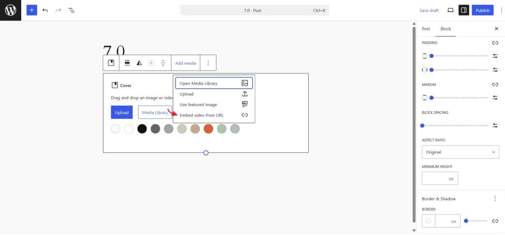Viewport: 505px width, 235px height.
Task: Click the Minimum Height input field
Action: click(x=435, y=178)
